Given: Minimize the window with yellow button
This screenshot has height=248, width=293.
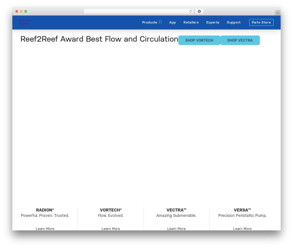Looking at the screenshot, I should pos(21,12).
